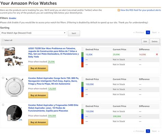Screen dimensions: 162x134
Task: Click the Delete button
Action: [x=154, y=41]
